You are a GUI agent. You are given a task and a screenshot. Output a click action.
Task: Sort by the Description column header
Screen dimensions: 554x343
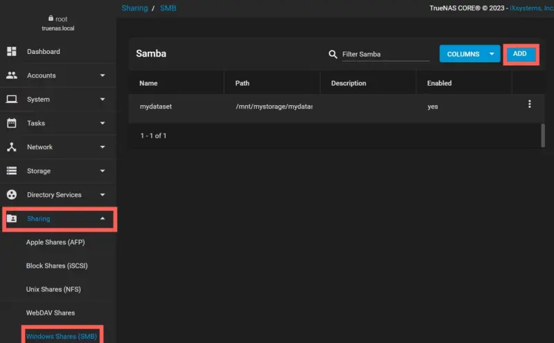click(x=349, y=83)
